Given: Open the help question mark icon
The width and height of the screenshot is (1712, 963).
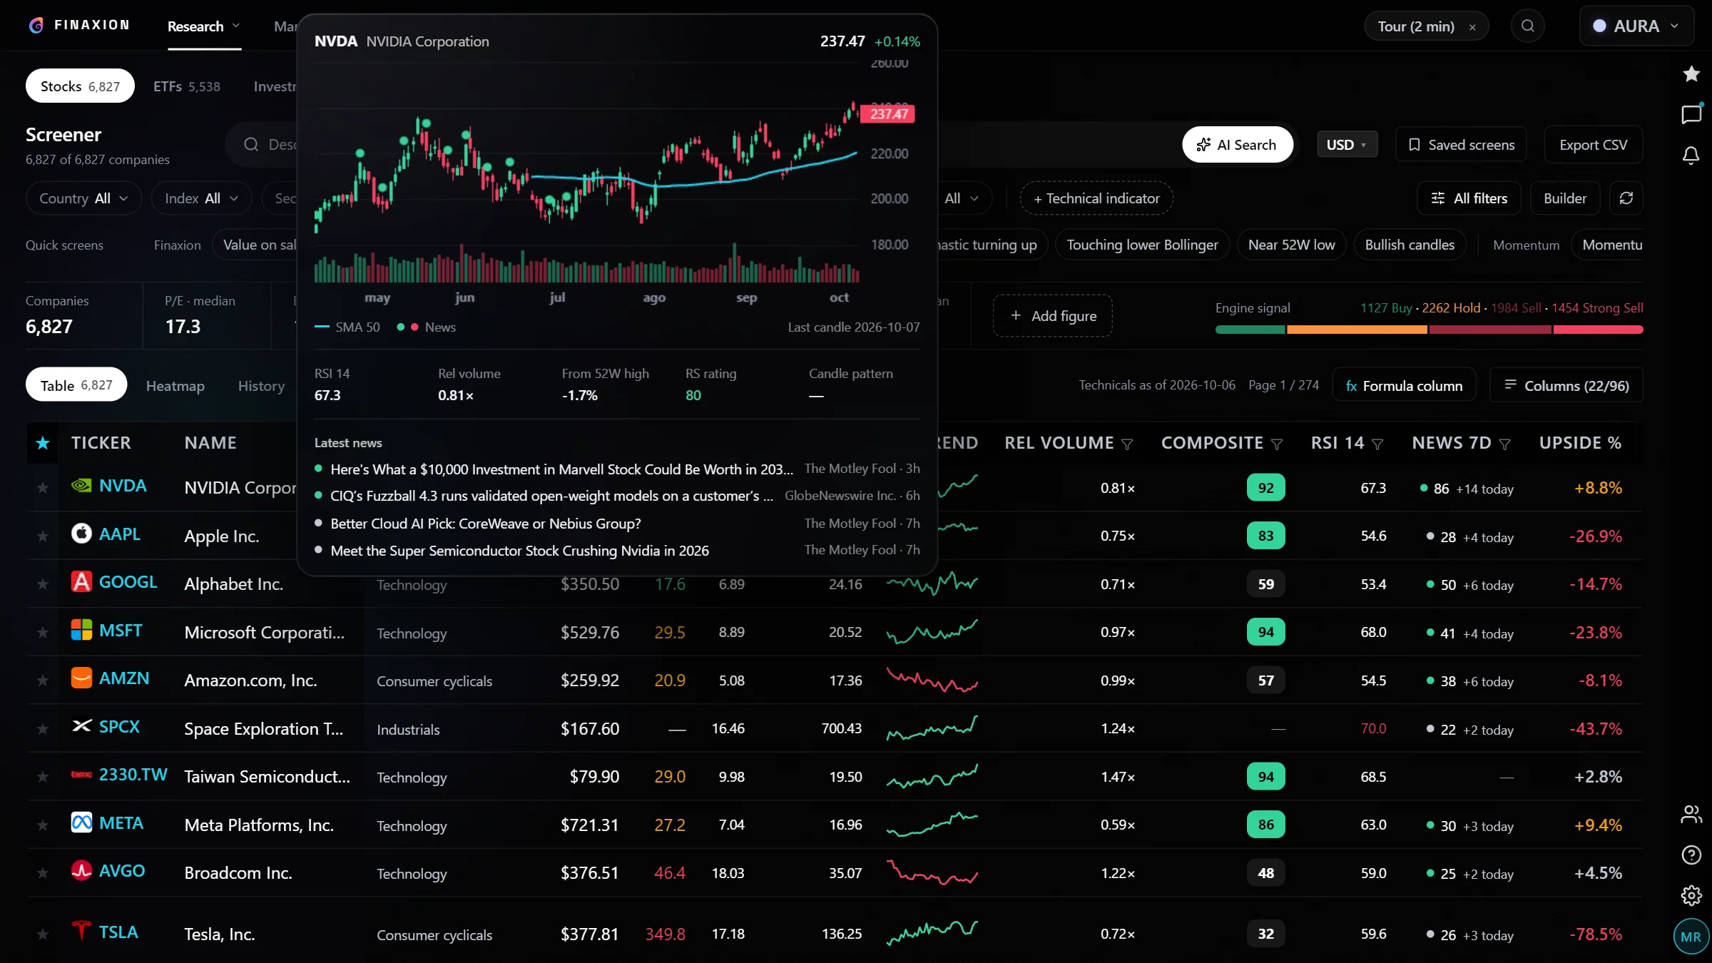Looking at the screenshot, I should coord(1691,855).
